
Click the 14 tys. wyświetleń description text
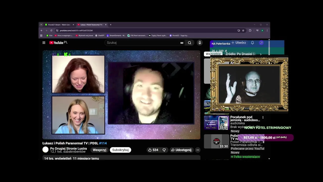72,158
